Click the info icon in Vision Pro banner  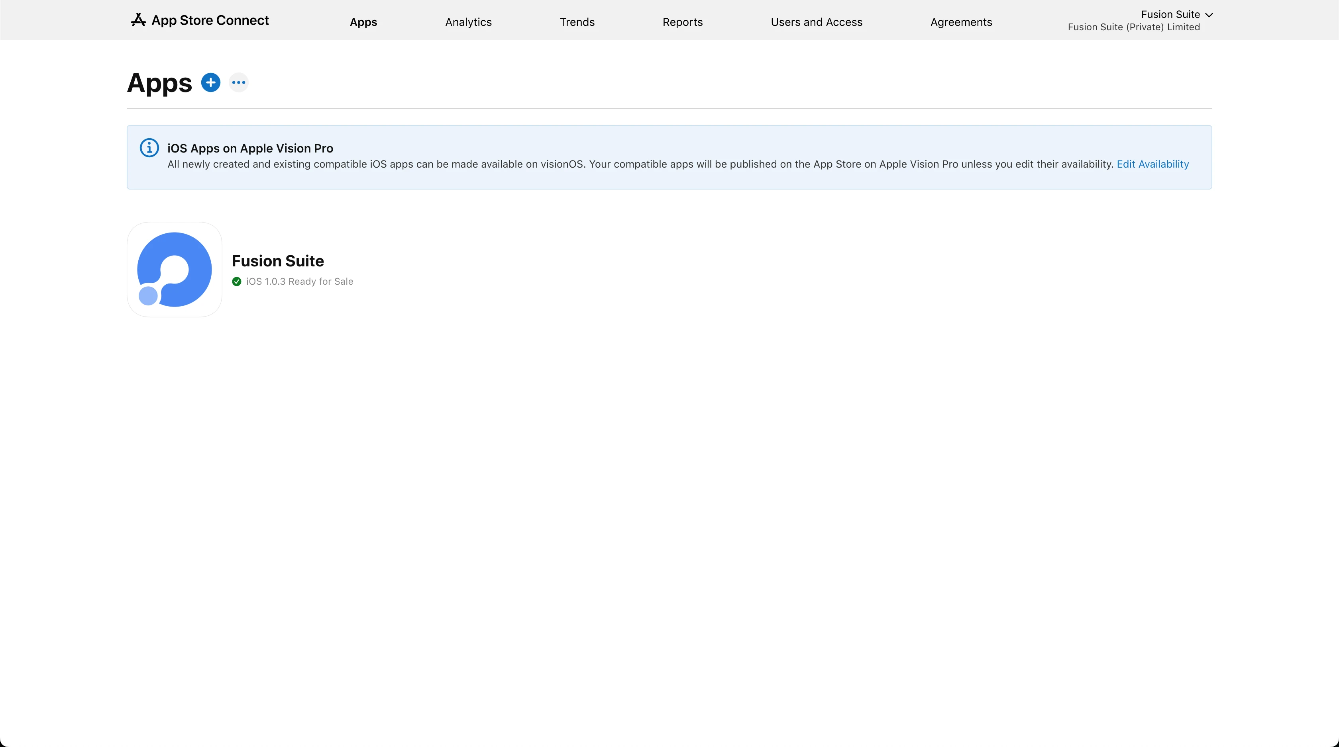[x=149, y=148]
